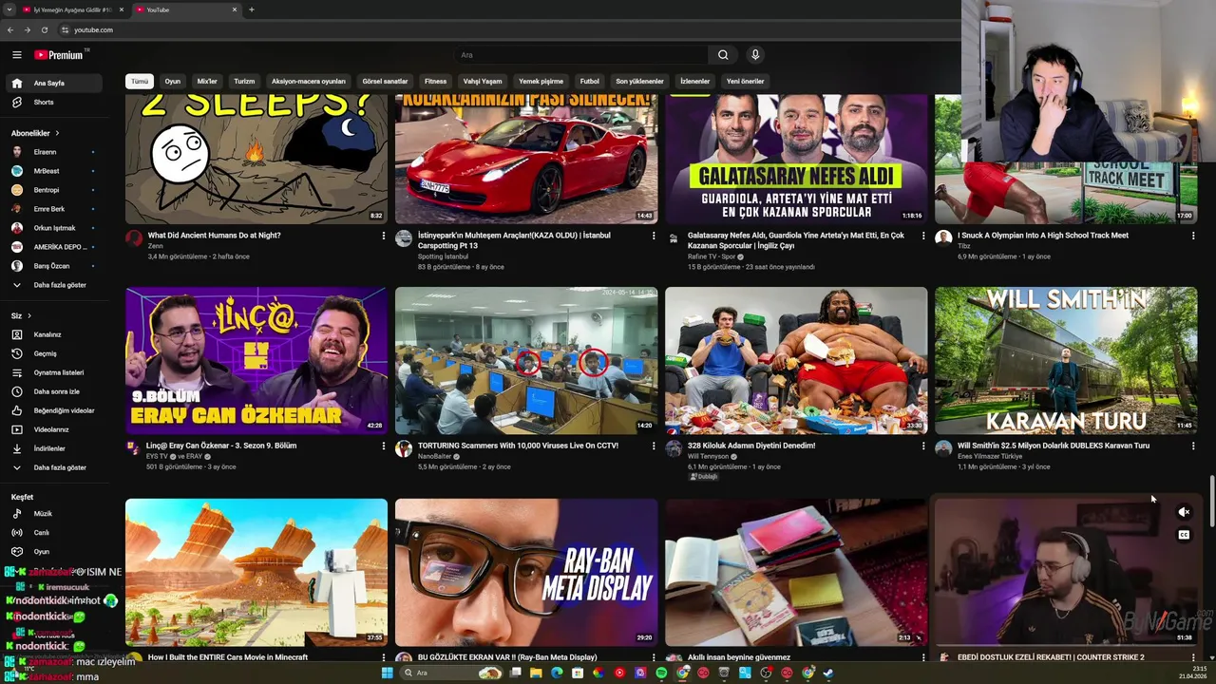Select the Aksiyon-macera oyunları chip
The width and height of the screenshot is (1216, 684).
click(309, 81)
